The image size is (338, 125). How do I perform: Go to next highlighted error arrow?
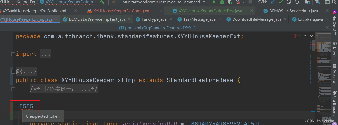[x=311, y=36]
